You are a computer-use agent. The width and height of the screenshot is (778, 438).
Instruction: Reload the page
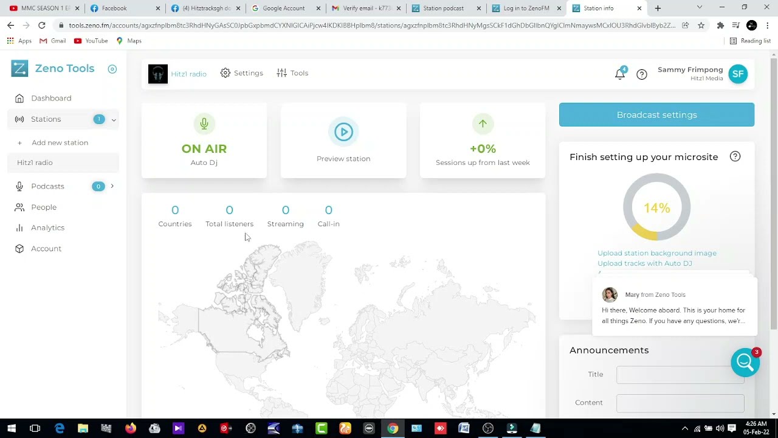pos(41,26)
